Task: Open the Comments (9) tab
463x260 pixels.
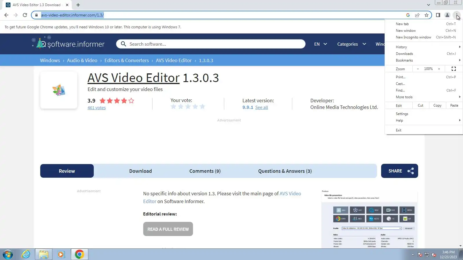Action: 205,171
